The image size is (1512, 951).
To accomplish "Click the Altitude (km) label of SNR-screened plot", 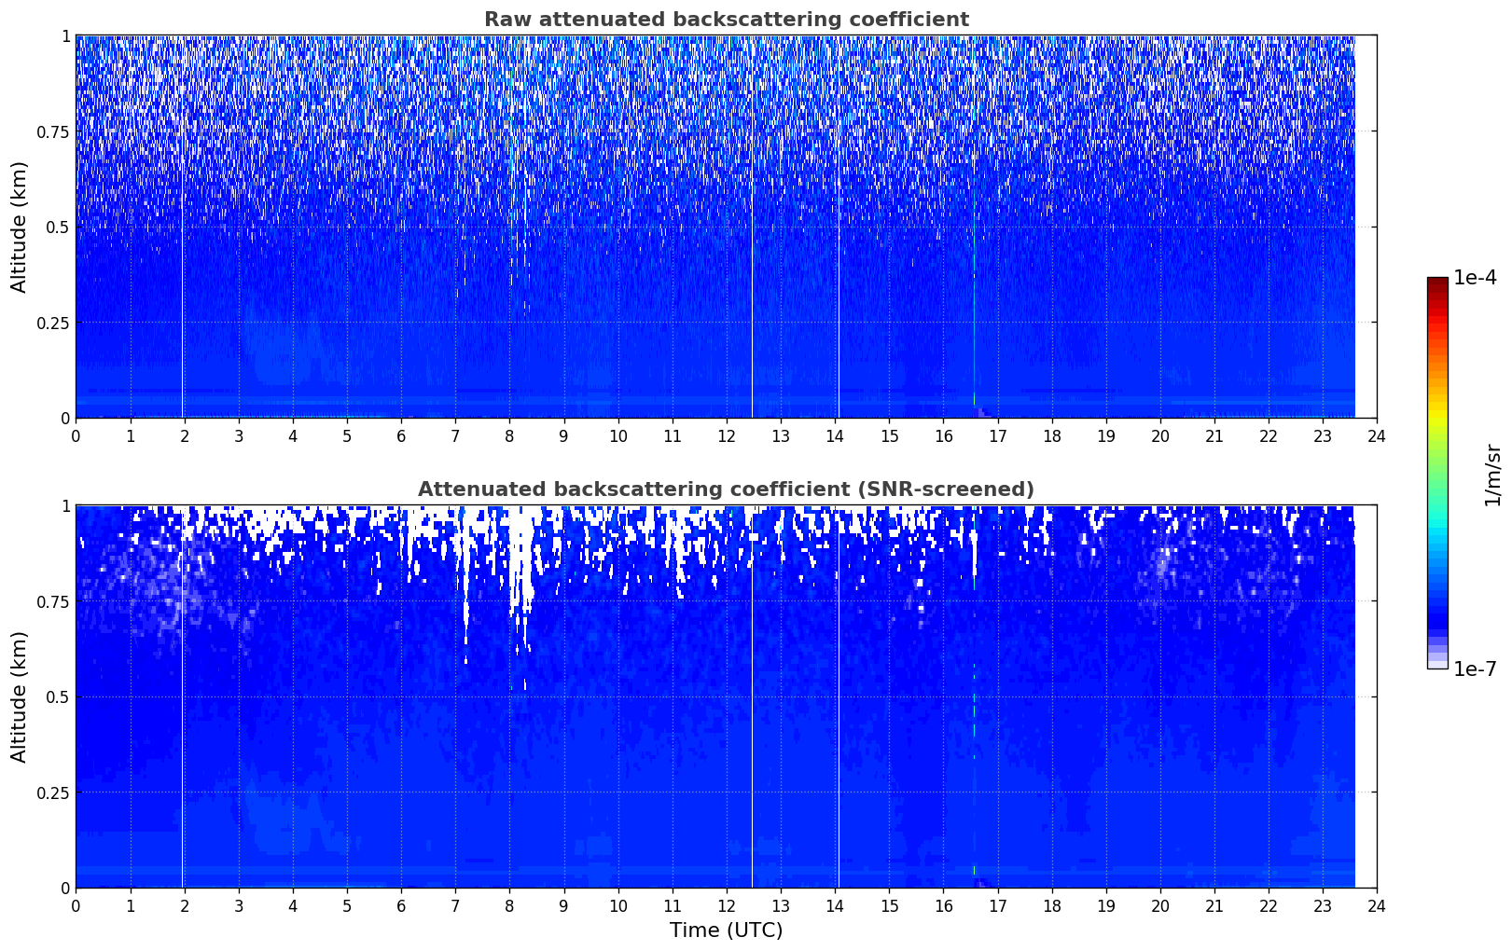I will (x=20, y=696).
